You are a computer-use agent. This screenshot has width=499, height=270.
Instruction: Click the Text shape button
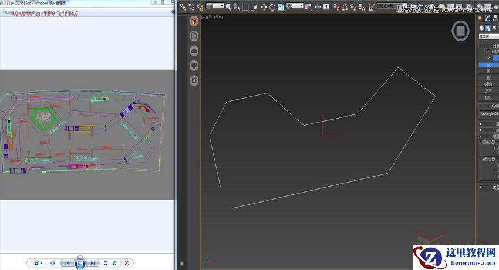click(x=488, y=90)
